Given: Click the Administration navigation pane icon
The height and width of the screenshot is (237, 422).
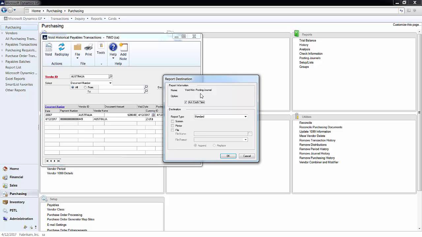Looking at the screenshot, I should 5,219.
